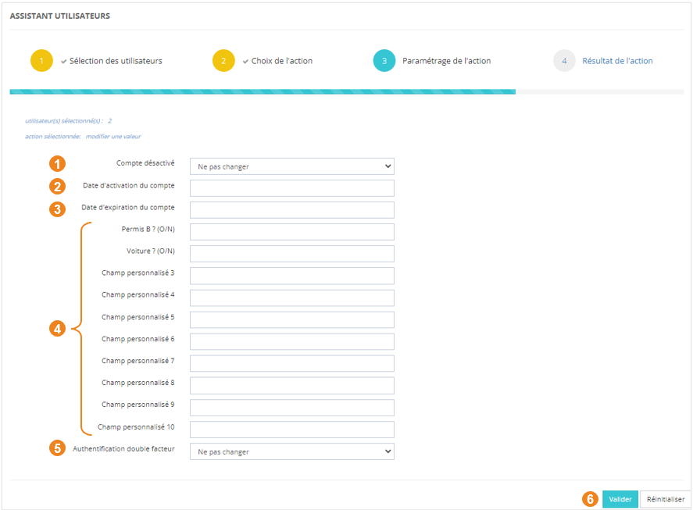Viewport: 693px width, 510px height.
Task: Focus the Date d'expiration du compte field
Action: 291,210
